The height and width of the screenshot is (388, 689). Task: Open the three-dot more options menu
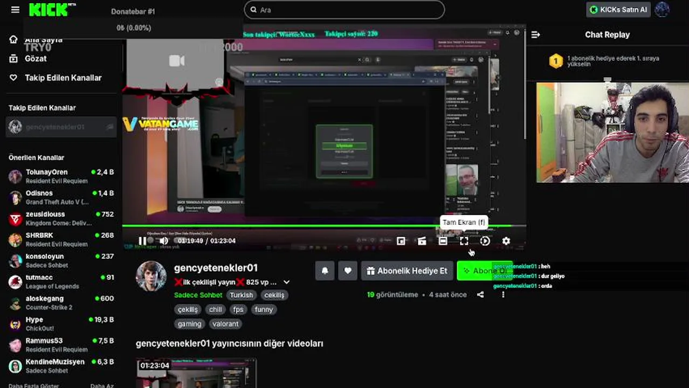503,295
